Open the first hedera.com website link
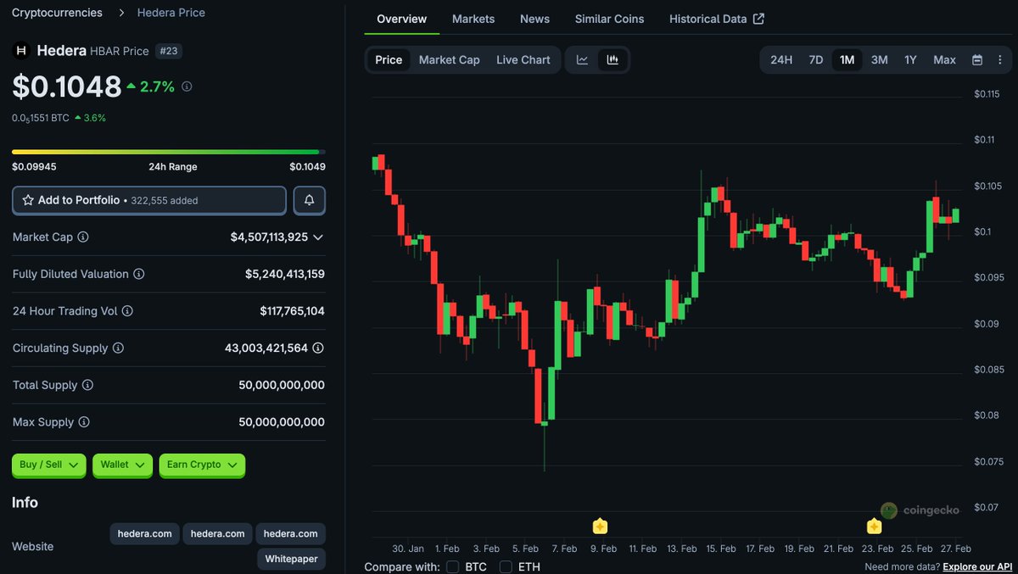 tap(144, 533)
